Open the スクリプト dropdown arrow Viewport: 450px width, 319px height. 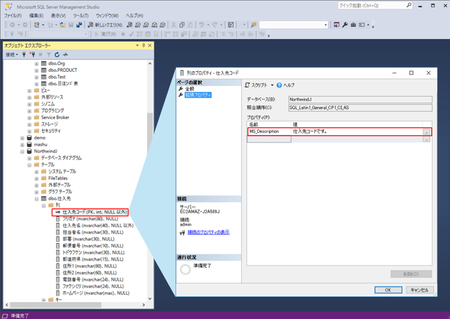272,85
